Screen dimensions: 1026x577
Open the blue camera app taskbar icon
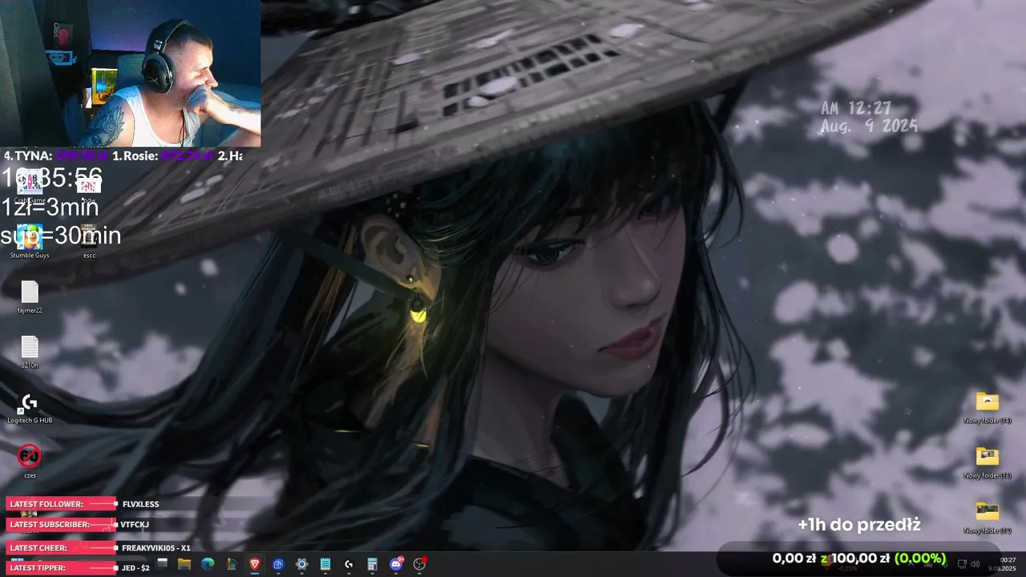click(x=278, y=564)
